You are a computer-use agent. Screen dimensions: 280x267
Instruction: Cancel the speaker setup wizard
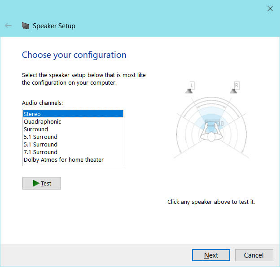click(x=254, y=255)
